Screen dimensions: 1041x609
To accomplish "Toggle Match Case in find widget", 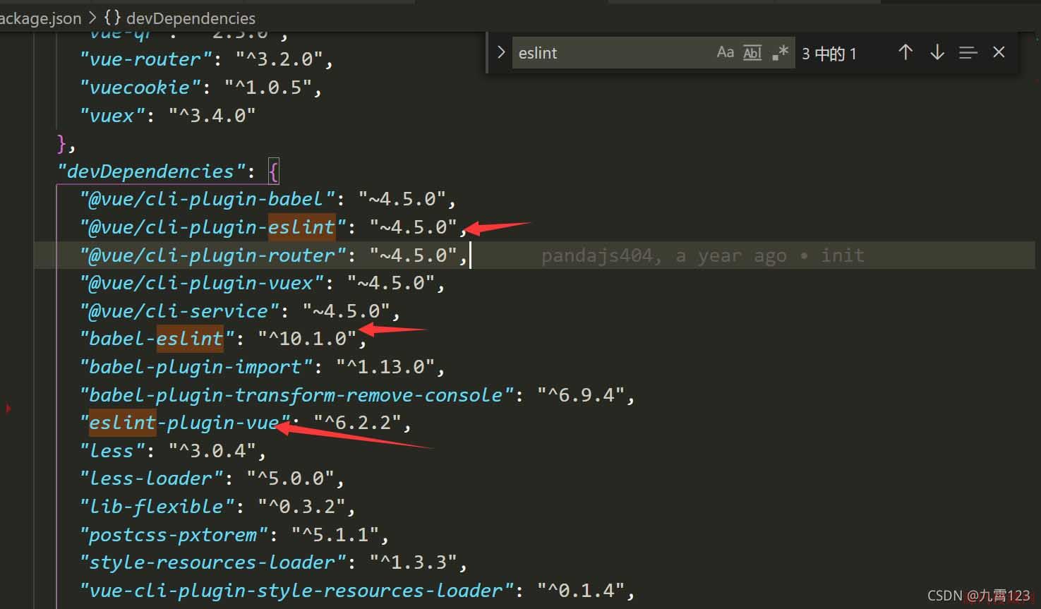I will [725, 52].
